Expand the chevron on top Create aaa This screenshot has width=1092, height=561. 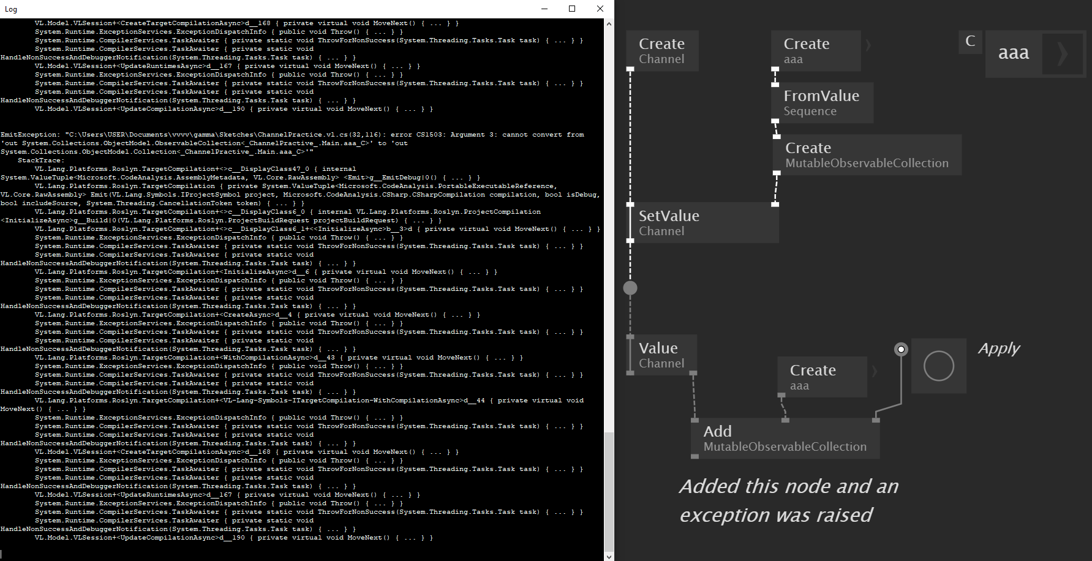tap(868, 45)
